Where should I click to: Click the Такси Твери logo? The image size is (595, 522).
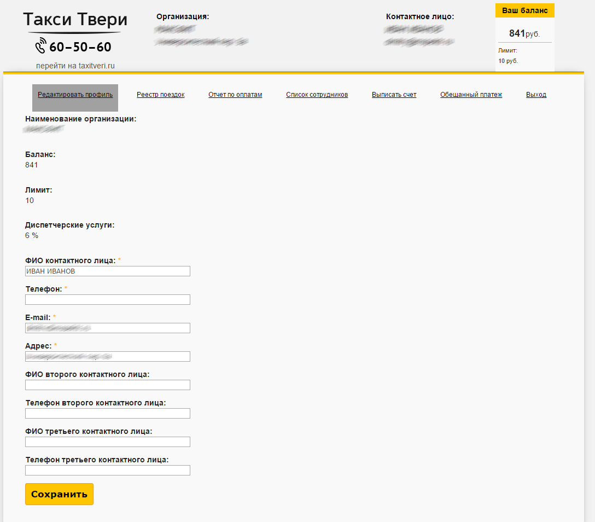[x=75, y=20]
